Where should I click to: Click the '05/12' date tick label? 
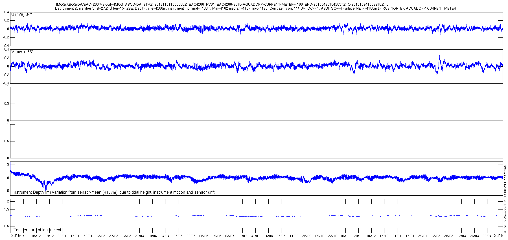[36, 236]
